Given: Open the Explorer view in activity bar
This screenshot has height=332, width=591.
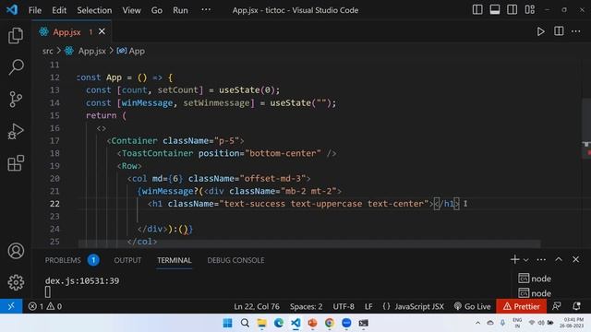Looking at the screenshot, I should coord(16,36).
